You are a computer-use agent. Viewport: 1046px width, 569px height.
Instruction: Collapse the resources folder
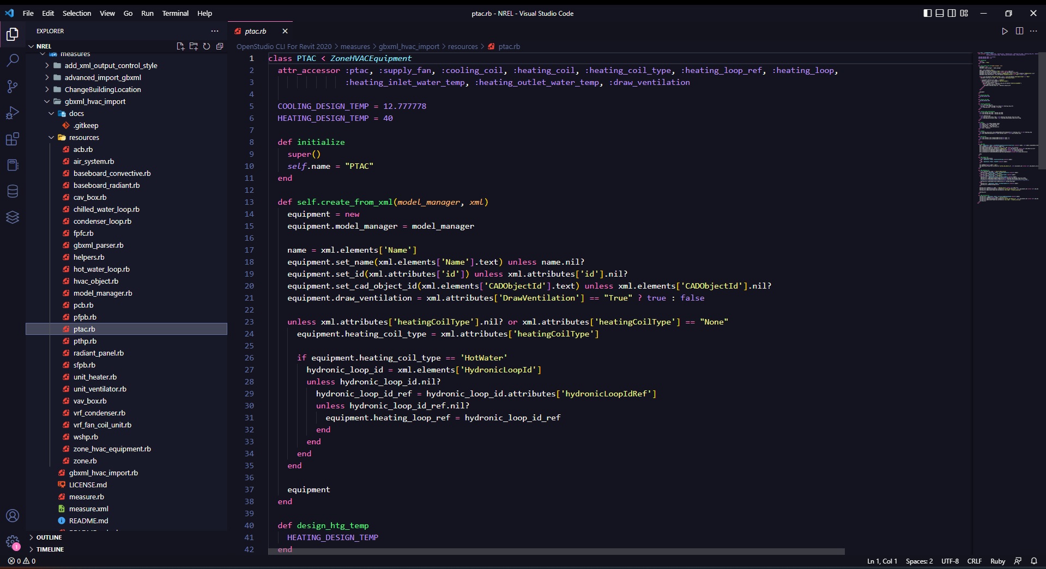coord(84,137)
